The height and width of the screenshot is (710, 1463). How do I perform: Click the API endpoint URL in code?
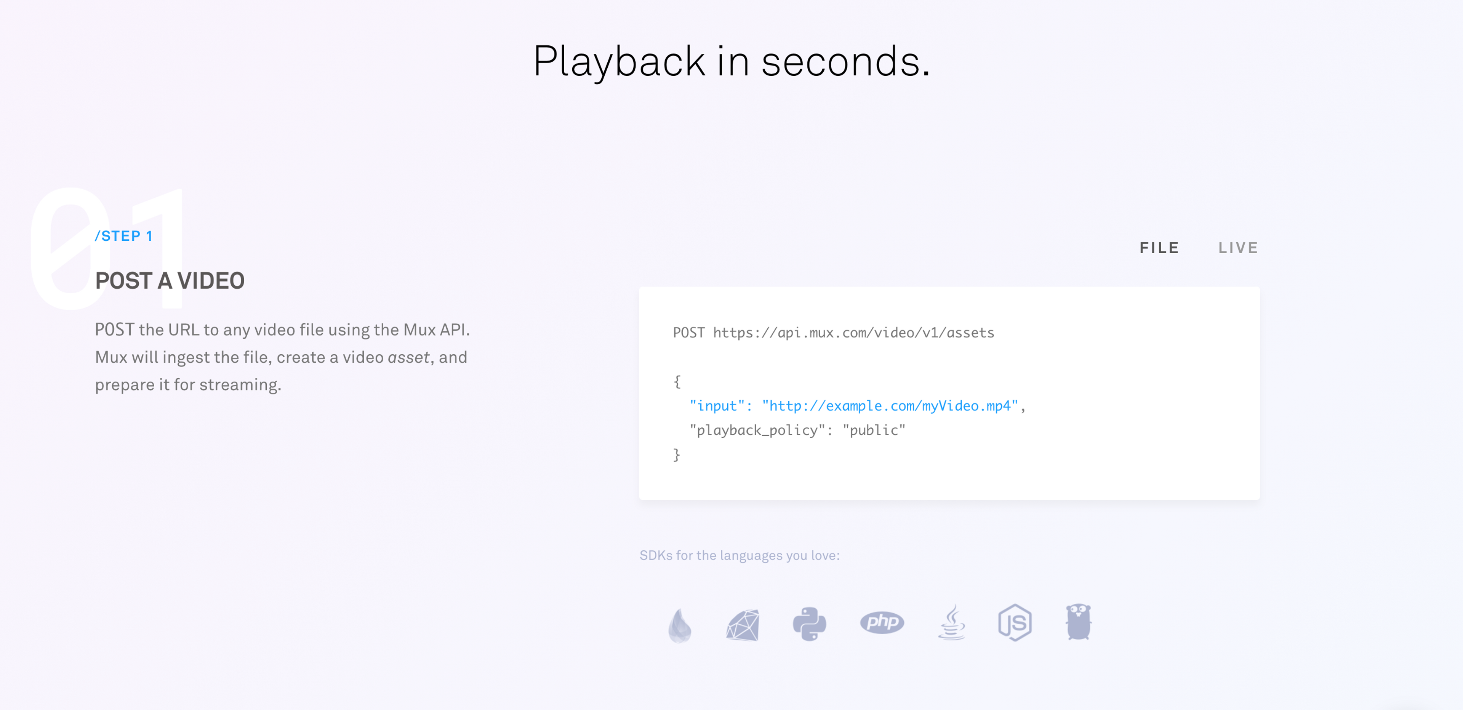(853, 333)
